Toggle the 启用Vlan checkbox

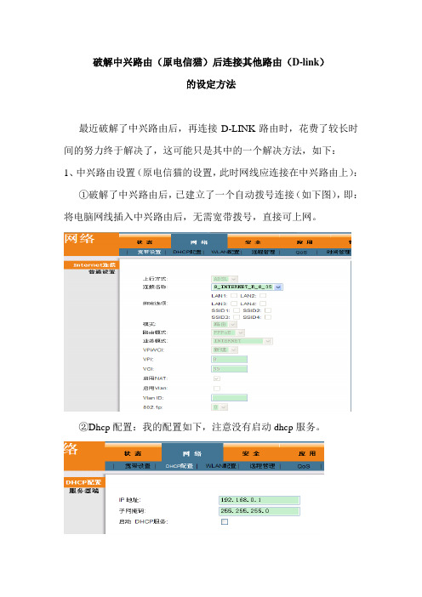coord(217,389)
